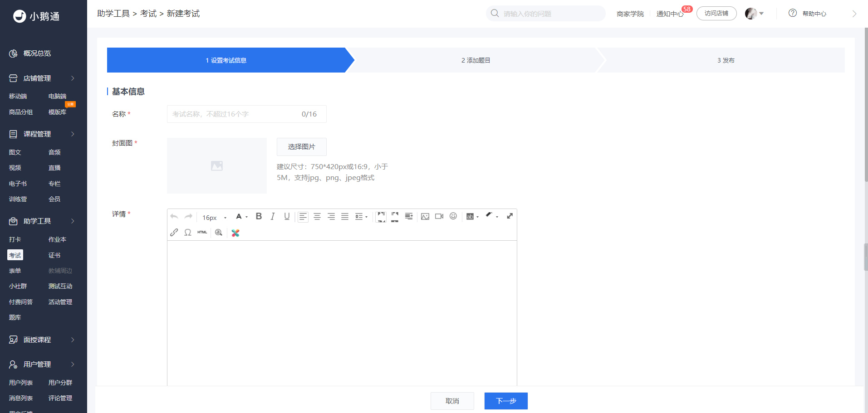Insert an image via the picture icon

[425, 216]
